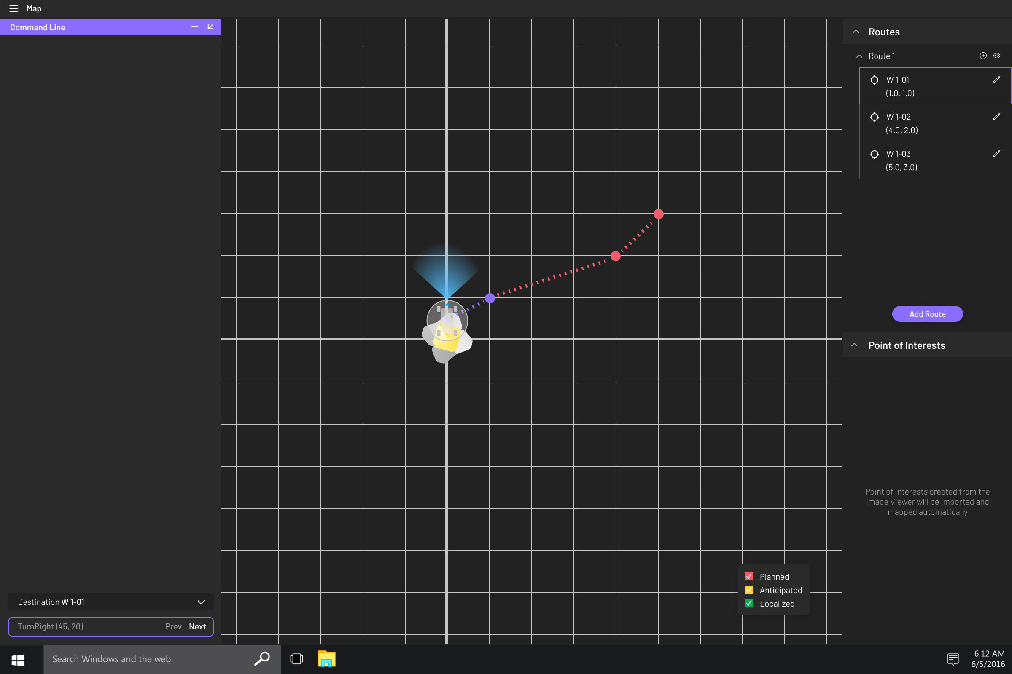Pop out the Command Line panel arrow icon
Image resolution: width=1012 pixels, height=674 pixels.
[210, 27]
